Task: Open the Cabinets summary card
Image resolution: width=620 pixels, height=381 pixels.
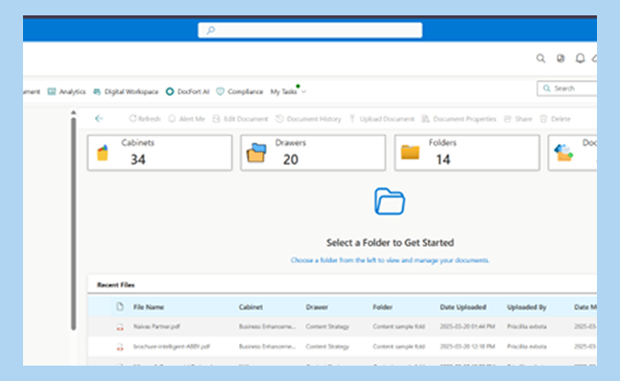Action: 159,153
